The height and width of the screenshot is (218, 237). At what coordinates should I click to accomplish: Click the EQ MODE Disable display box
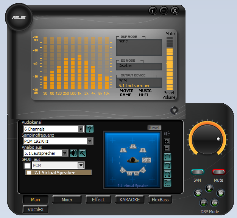tap(139, 67)
